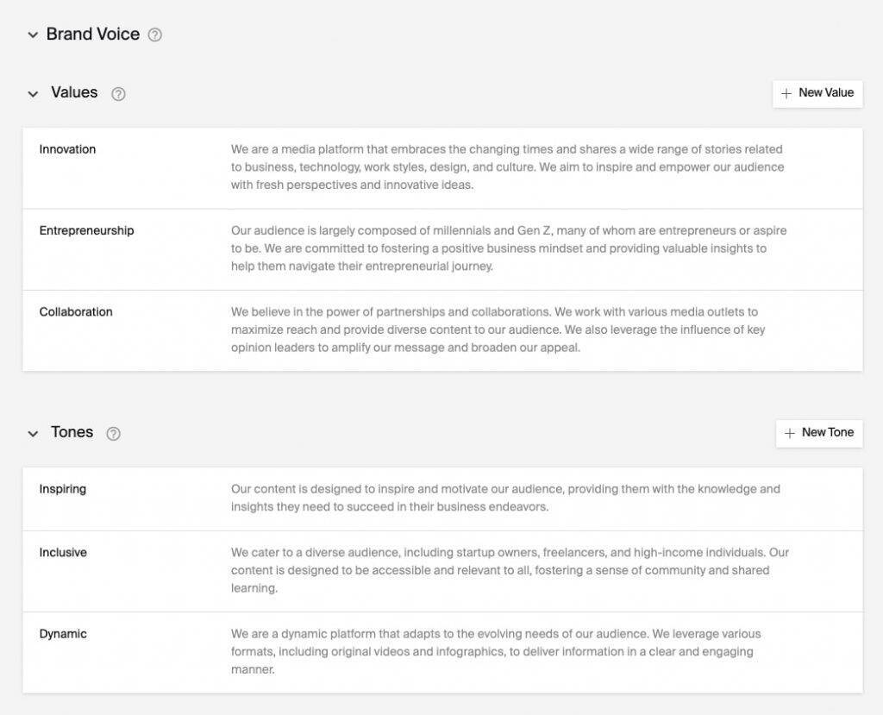Select the Entrepreneurship value row

(x=86, y=230)
